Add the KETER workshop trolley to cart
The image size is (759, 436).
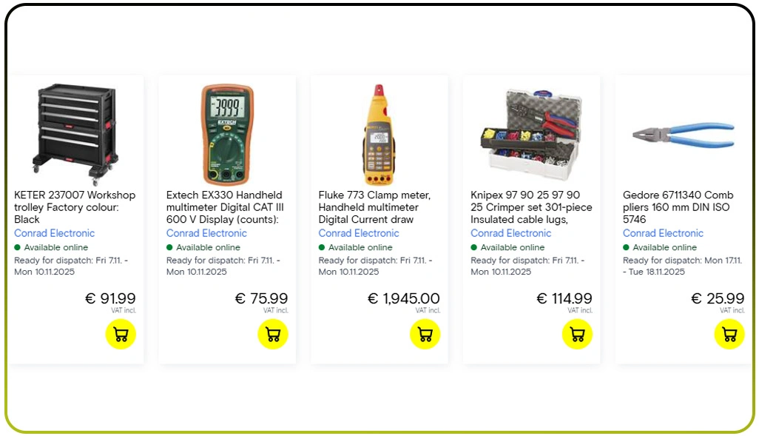(x=121, y=334)
